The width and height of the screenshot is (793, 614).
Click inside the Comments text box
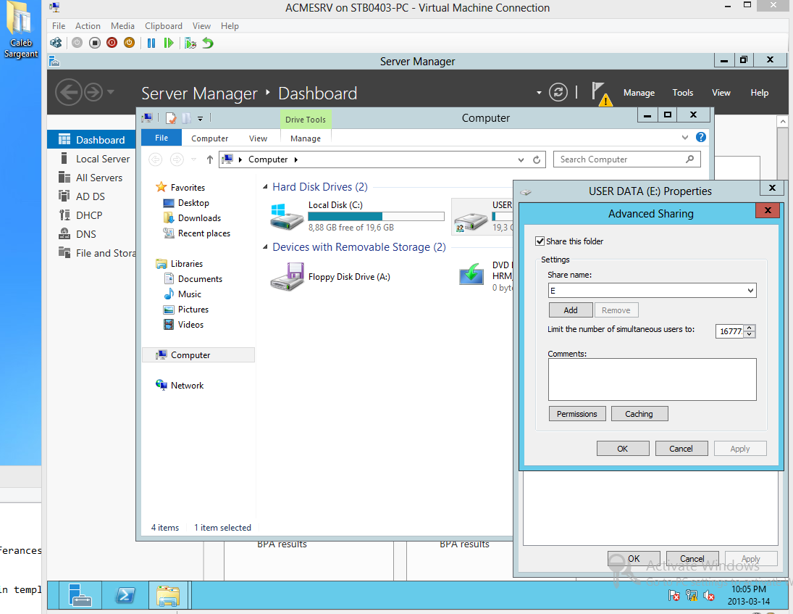(x=653, y=380)
